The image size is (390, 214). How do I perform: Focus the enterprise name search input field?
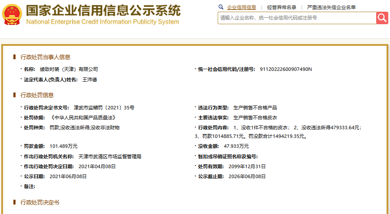[x=297, y=18]
